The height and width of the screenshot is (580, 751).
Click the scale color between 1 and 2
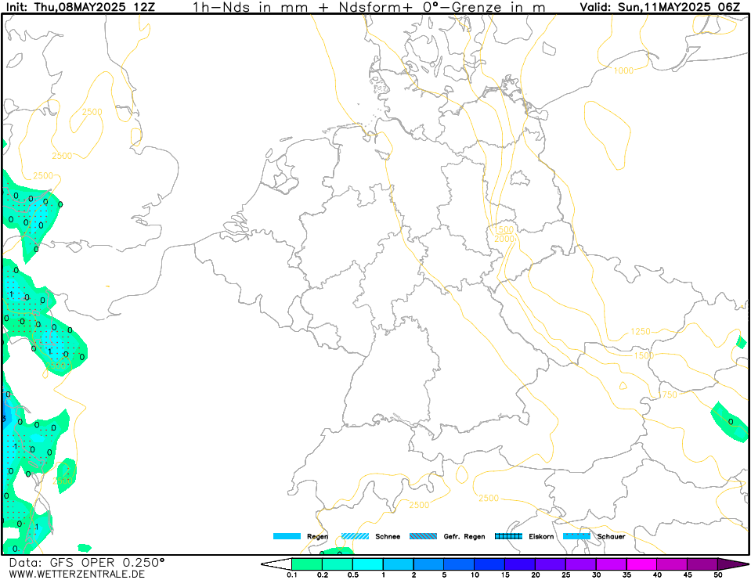click(x=399, y=564)
